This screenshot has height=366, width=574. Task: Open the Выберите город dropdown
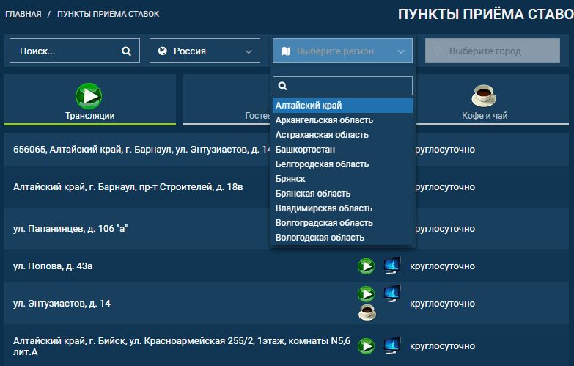[x=493, y=51]
